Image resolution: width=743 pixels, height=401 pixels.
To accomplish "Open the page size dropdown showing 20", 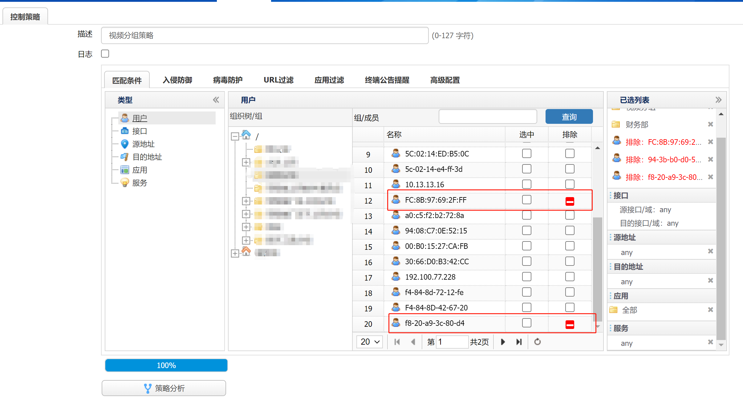I will click(x=370, y=342).
